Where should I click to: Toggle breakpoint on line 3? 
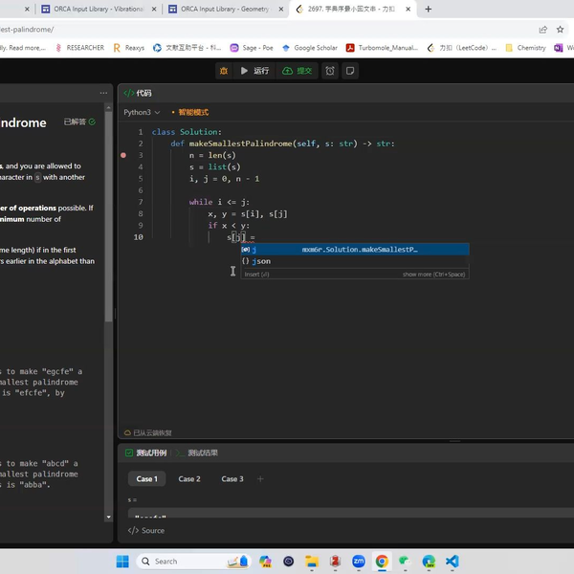point(123,155)
